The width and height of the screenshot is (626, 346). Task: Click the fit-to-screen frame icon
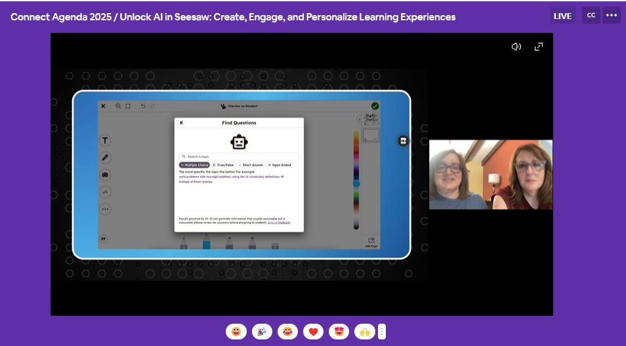(x=128, y=106)
